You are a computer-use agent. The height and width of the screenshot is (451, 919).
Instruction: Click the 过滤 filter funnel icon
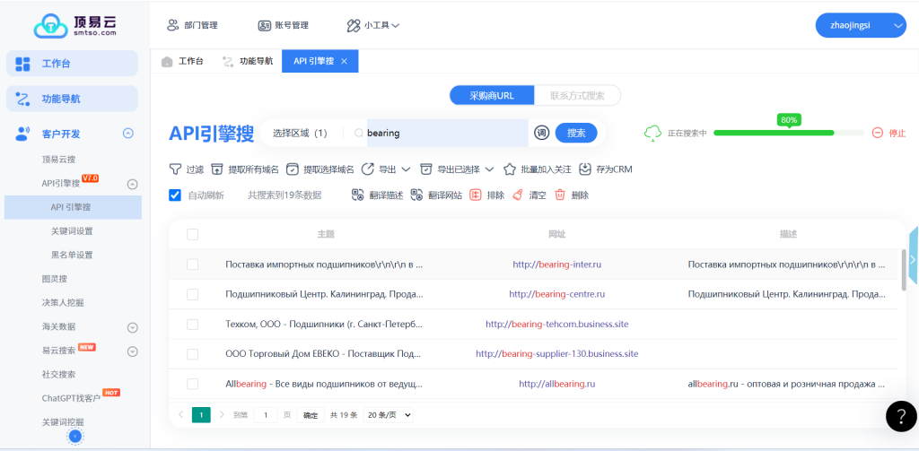point(175,169)
